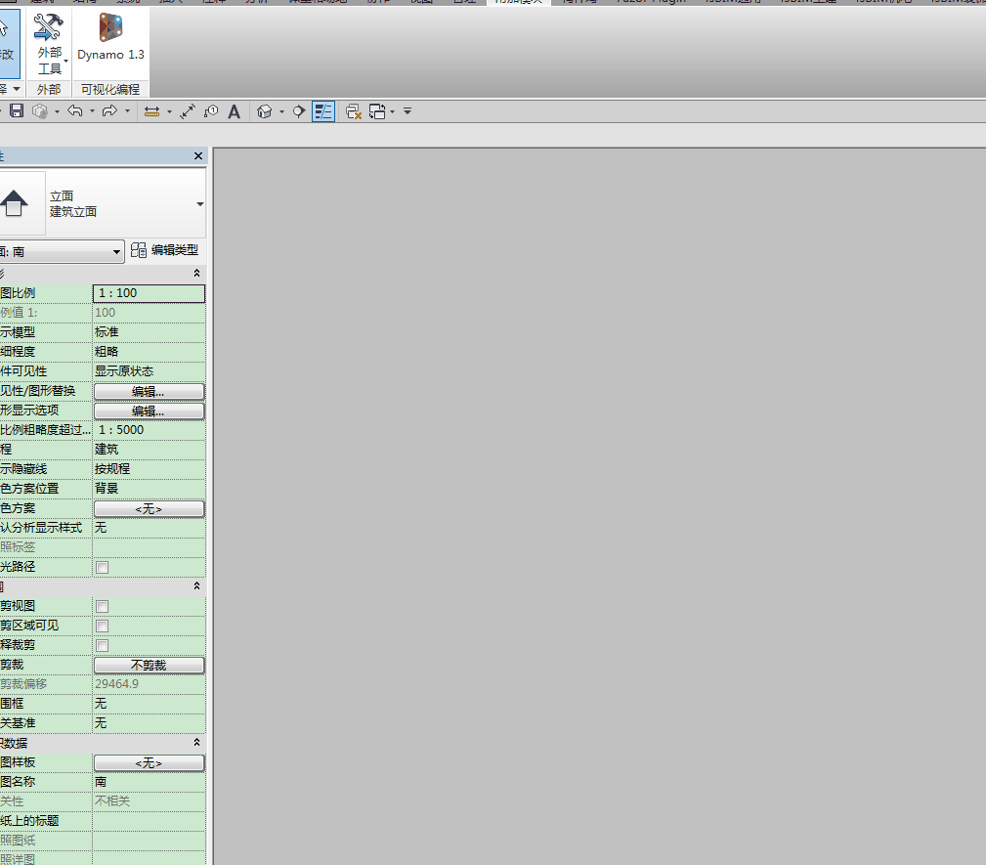Click the 不剪裁 button

(x=150, y=665)
